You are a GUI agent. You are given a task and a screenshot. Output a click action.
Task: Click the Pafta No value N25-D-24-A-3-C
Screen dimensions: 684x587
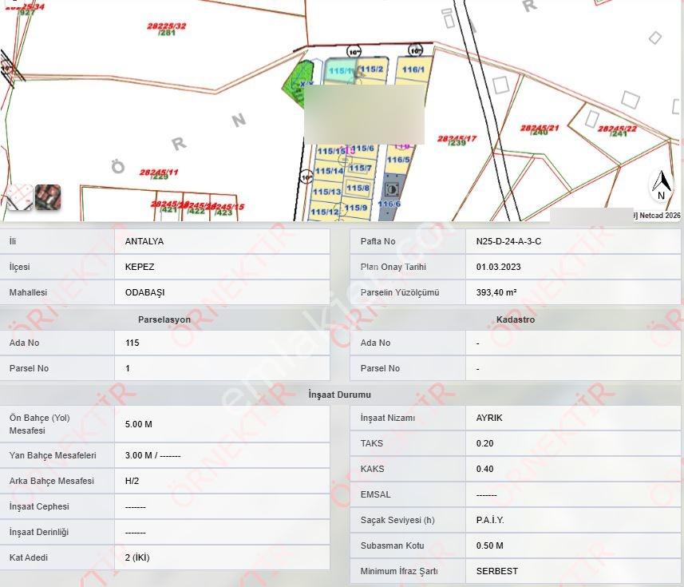pyautogui.click(x=508, y=241)
